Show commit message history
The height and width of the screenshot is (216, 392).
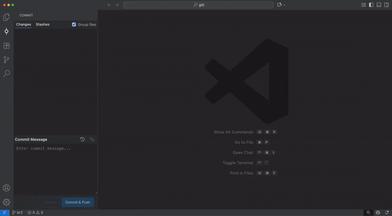pos(83,140)
